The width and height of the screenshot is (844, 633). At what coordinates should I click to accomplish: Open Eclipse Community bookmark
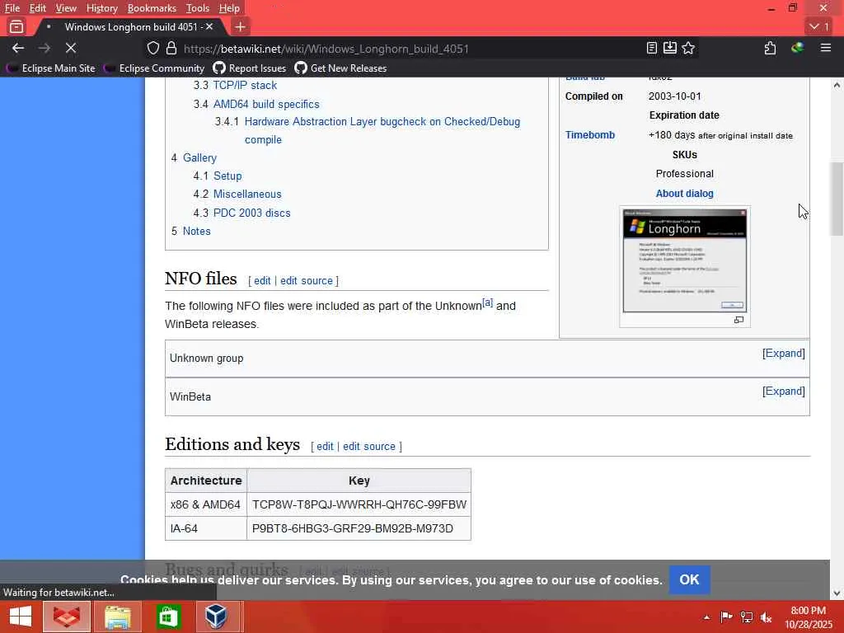tap(155, 68)
